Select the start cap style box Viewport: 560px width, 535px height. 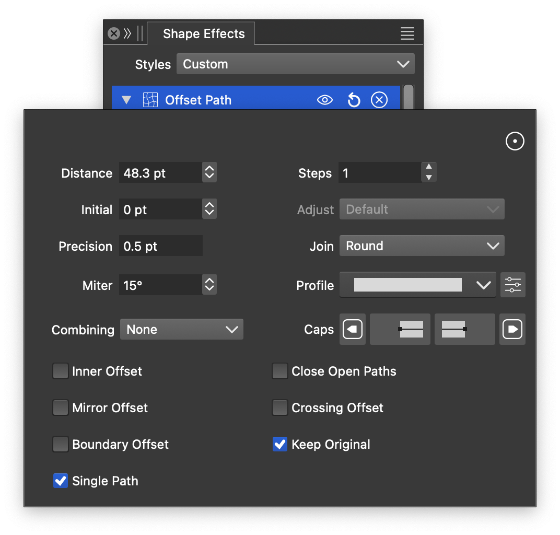[x=400, y=329]
